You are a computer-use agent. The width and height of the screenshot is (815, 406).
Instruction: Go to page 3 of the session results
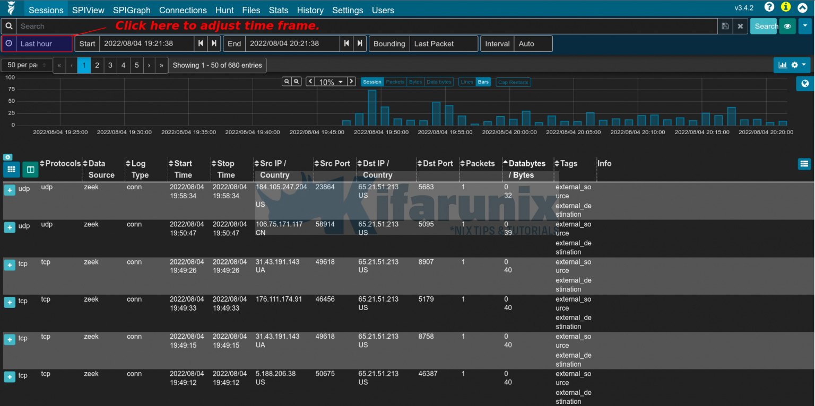point(110,65)
